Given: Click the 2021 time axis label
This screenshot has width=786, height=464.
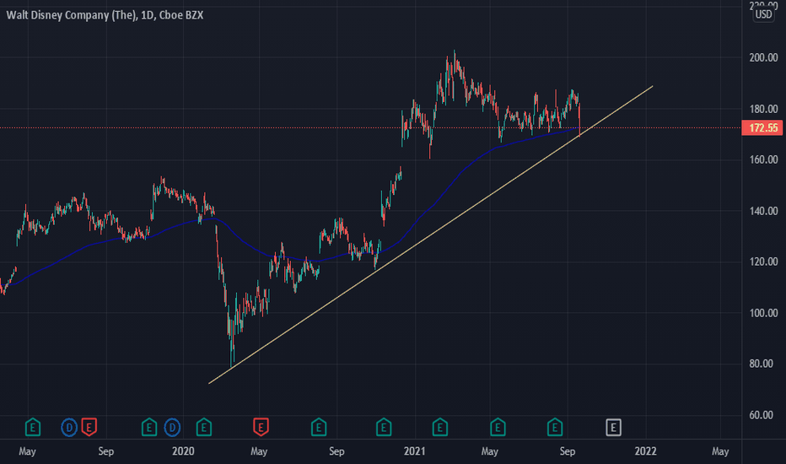Looking at the screenshot, I should (x=415, y=451).
